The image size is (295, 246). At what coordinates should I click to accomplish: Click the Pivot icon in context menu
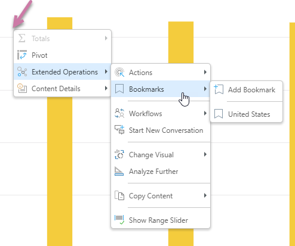click(x=22, y=55)
